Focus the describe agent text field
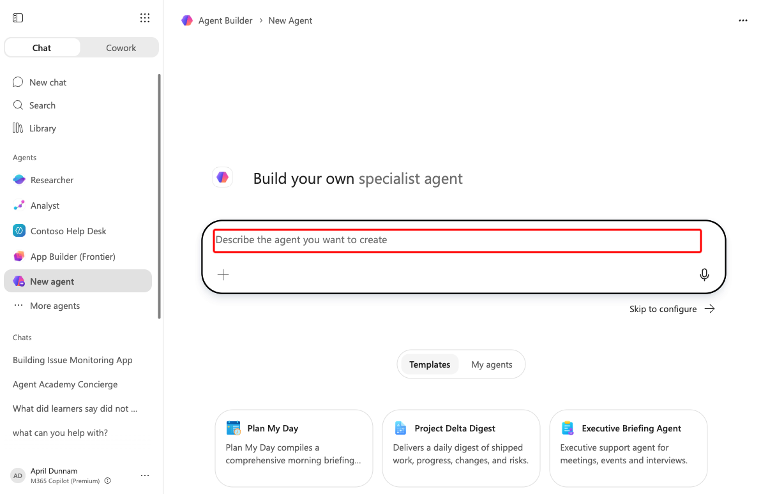761x494 pixels. pyautogui.click(x=457, y=241)
